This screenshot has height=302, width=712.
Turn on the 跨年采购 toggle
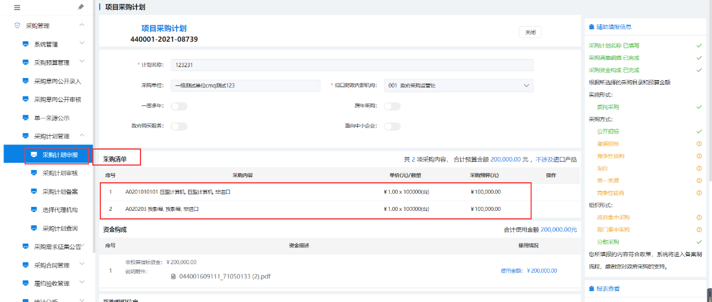392,106
